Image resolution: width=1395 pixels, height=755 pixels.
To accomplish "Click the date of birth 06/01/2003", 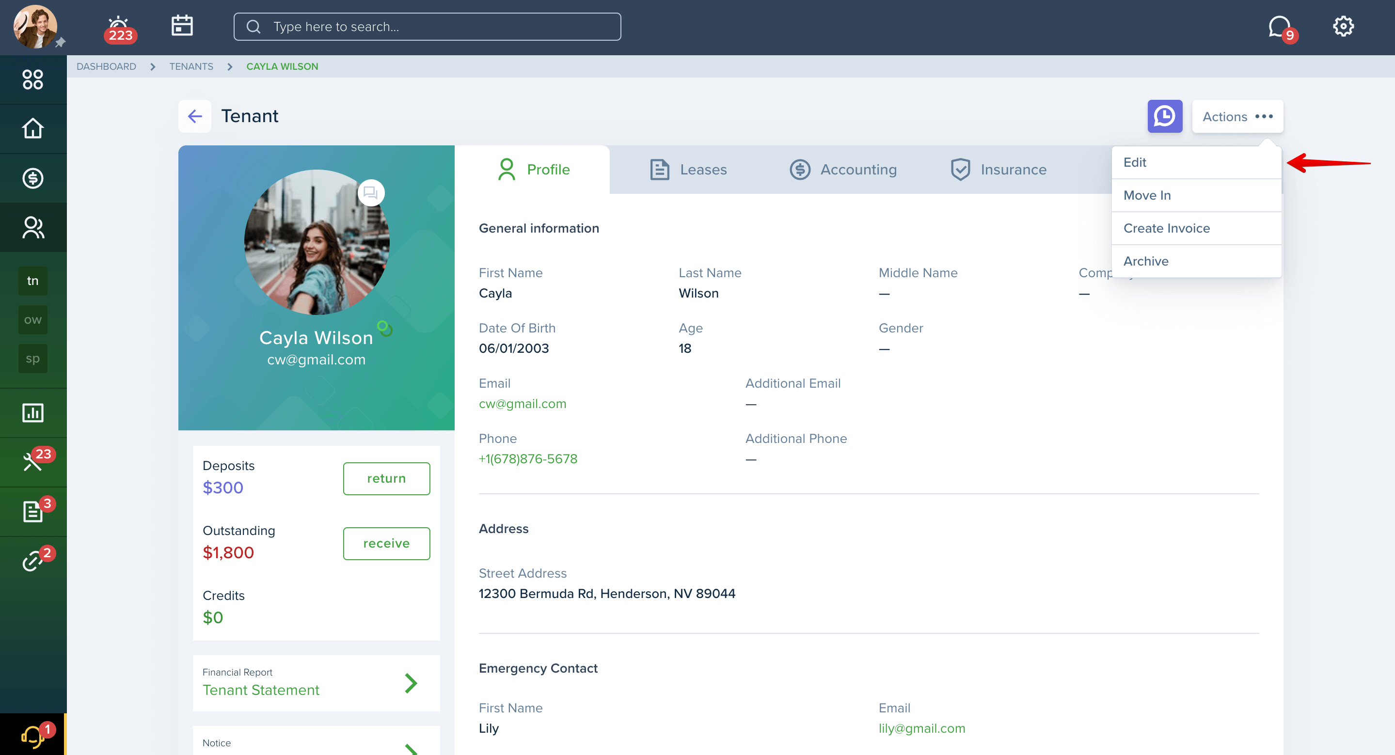I will click(513, 348).
